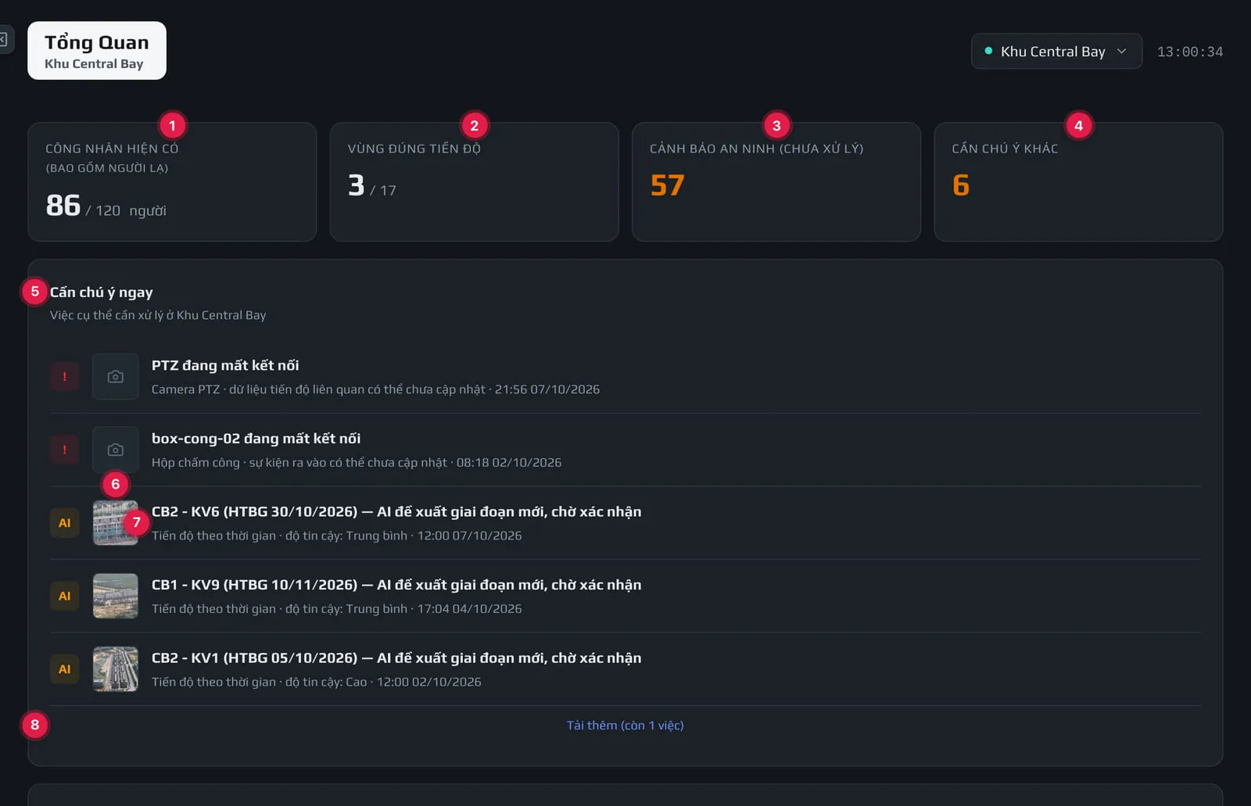Click CB2 - KV1 site thumbnail image
The width and height of the screenshot is (1251, 806).
116,669
